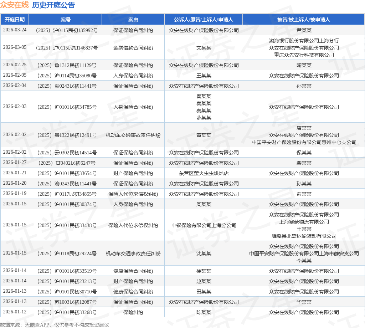Screen dimensions: 365x328
Task: Click defendant name 唐某某
Action: [x=304, y=128]
